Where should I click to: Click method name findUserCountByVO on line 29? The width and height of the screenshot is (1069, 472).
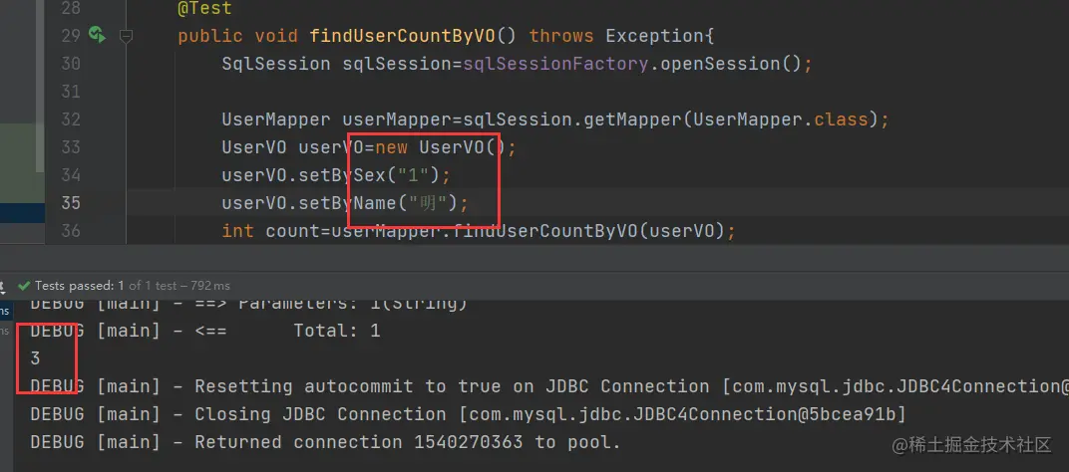pyautogui.click(x=402, y=36)
